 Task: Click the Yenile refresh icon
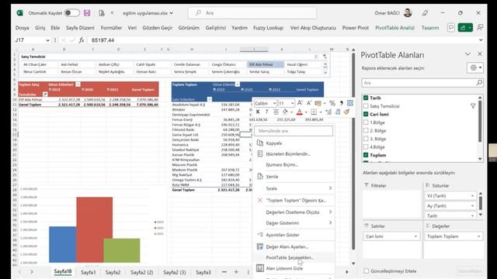pos(260,176)
